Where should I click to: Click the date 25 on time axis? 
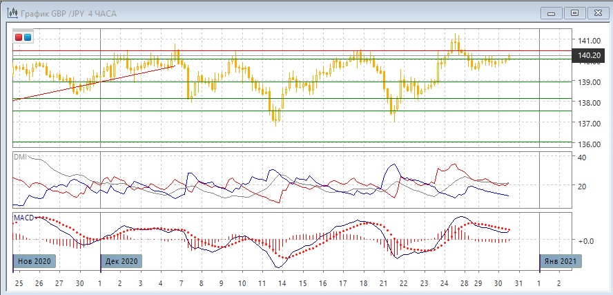point(19,283)
